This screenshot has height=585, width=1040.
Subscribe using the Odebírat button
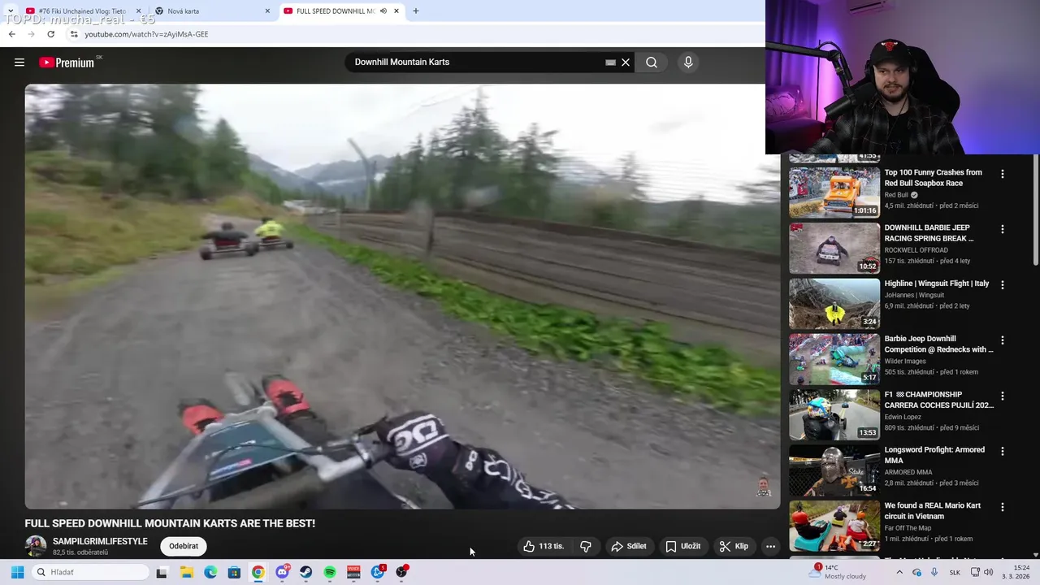pos(184,547)
